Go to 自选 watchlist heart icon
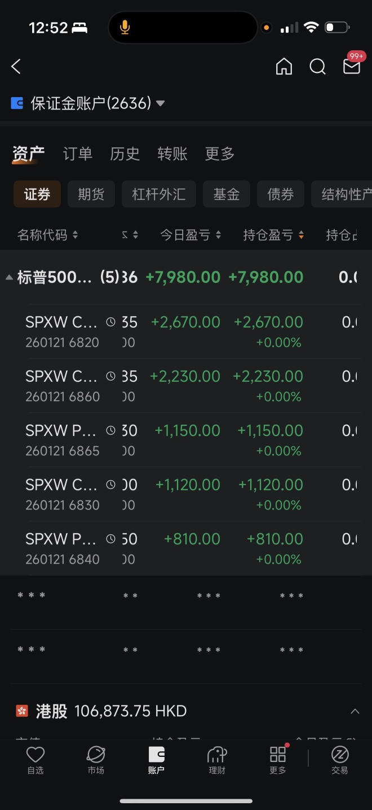Viewport: 372px width, 810px height. tap(36, 760)
